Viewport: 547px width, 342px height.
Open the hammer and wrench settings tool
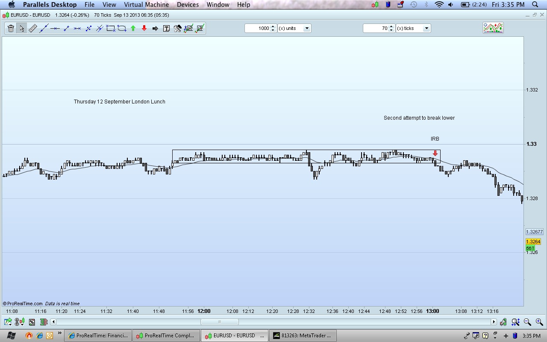coord(177,28)
